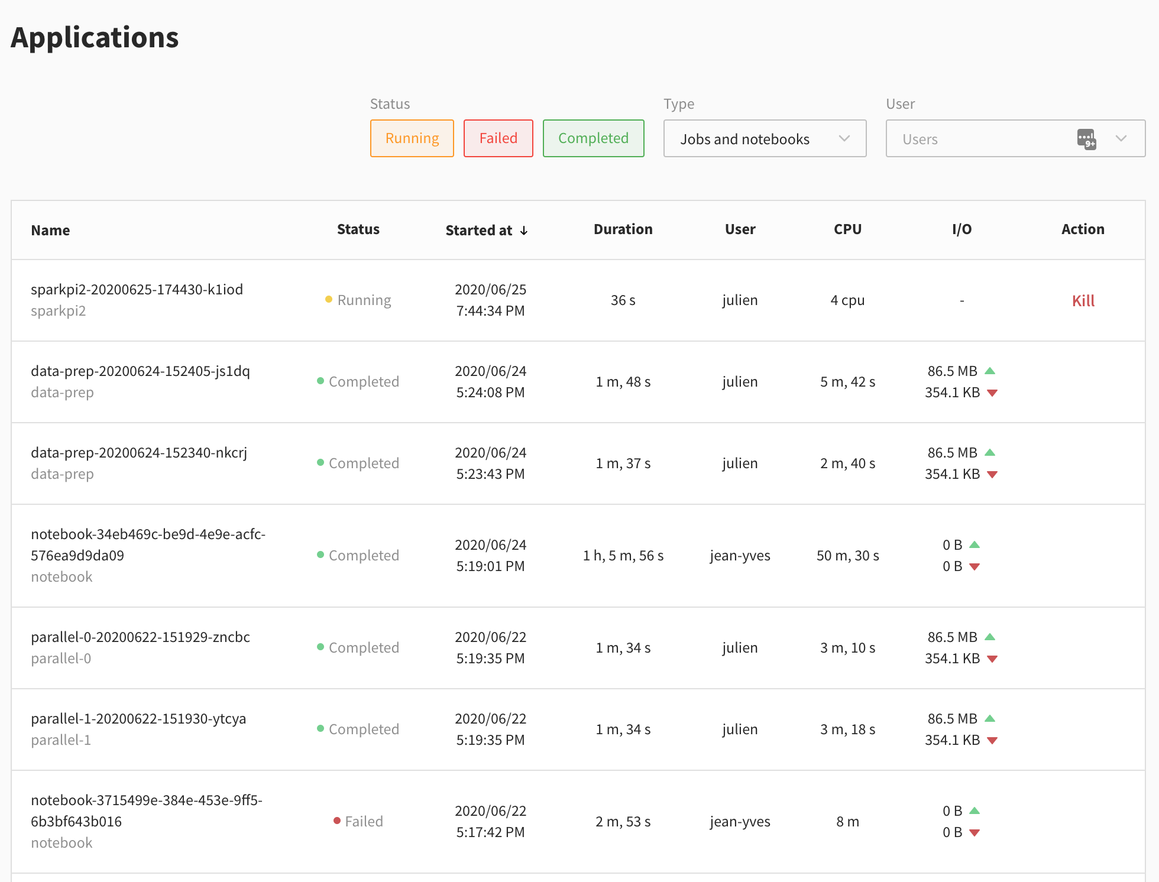Click the Failed status text in notebook-3715499e row

[364, 821]
